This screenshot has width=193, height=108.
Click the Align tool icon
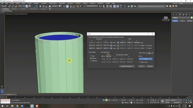[103, 6]
